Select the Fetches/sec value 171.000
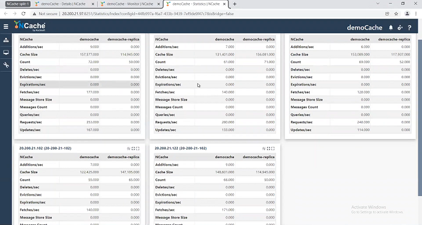This screenshot has width=422, height=225. coord(228,210)
